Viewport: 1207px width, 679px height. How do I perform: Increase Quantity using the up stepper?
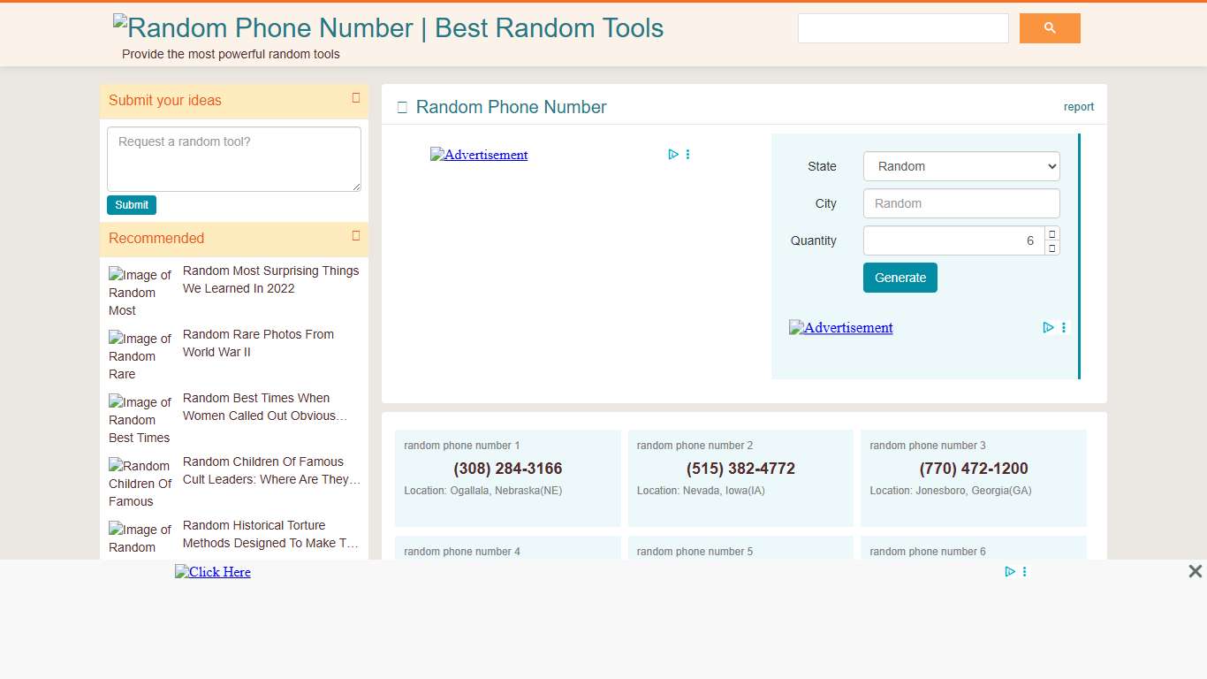pos(1052,233)
